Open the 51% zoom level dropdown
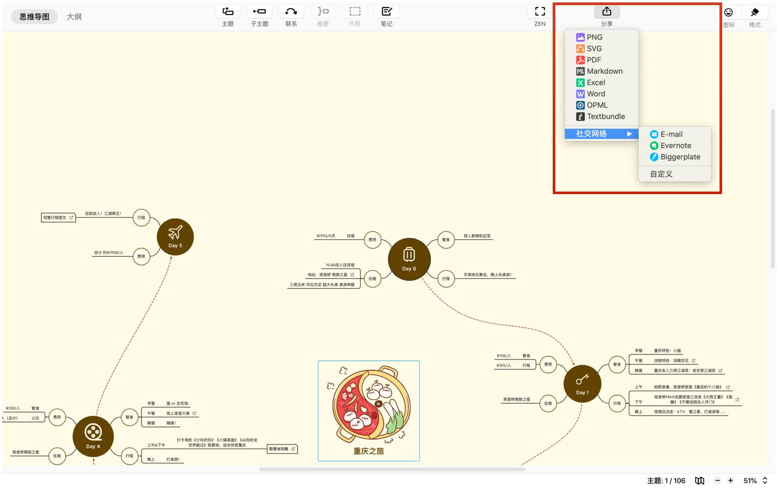779x489 pixels. pos(755,480)
